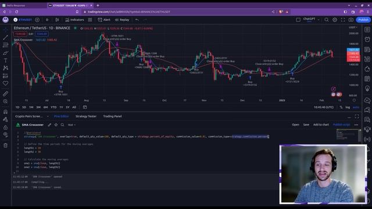Viewport: 372px width, 209px height.
Task: Click Open in the Pine Editor toolbar
Action: [295, 125]
